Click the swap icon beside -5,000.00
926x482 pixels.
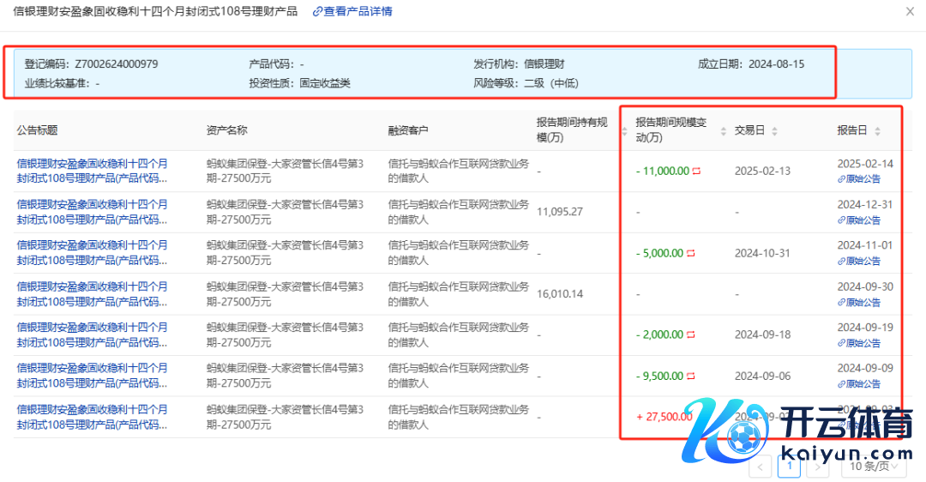690,253
